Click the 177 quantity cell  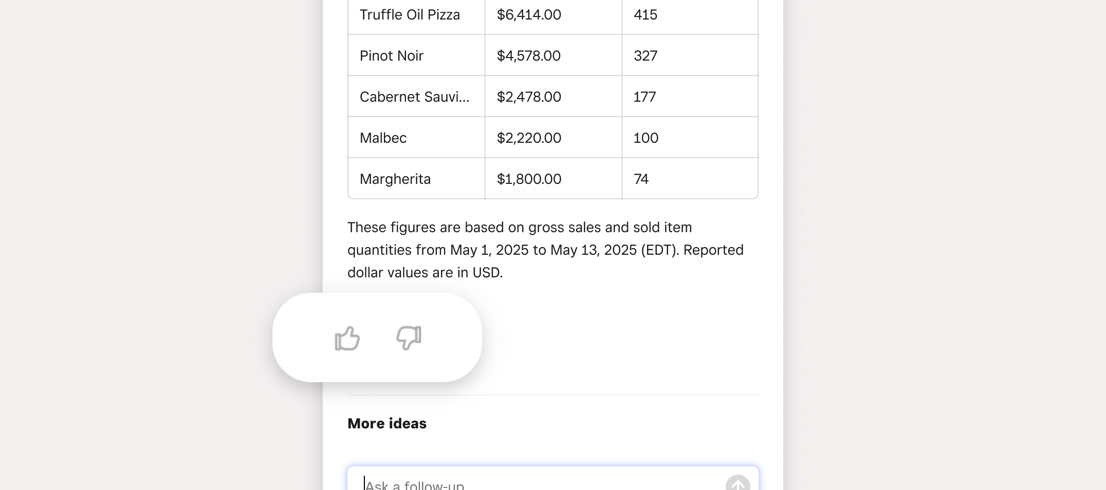[690, 97]
